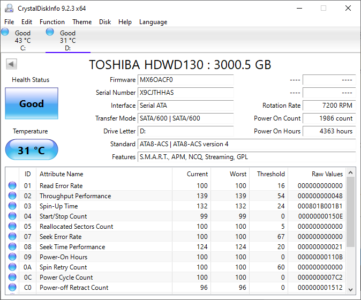Open the Help menu
Viewport: 361px width, 300px height.
[125, 22]
